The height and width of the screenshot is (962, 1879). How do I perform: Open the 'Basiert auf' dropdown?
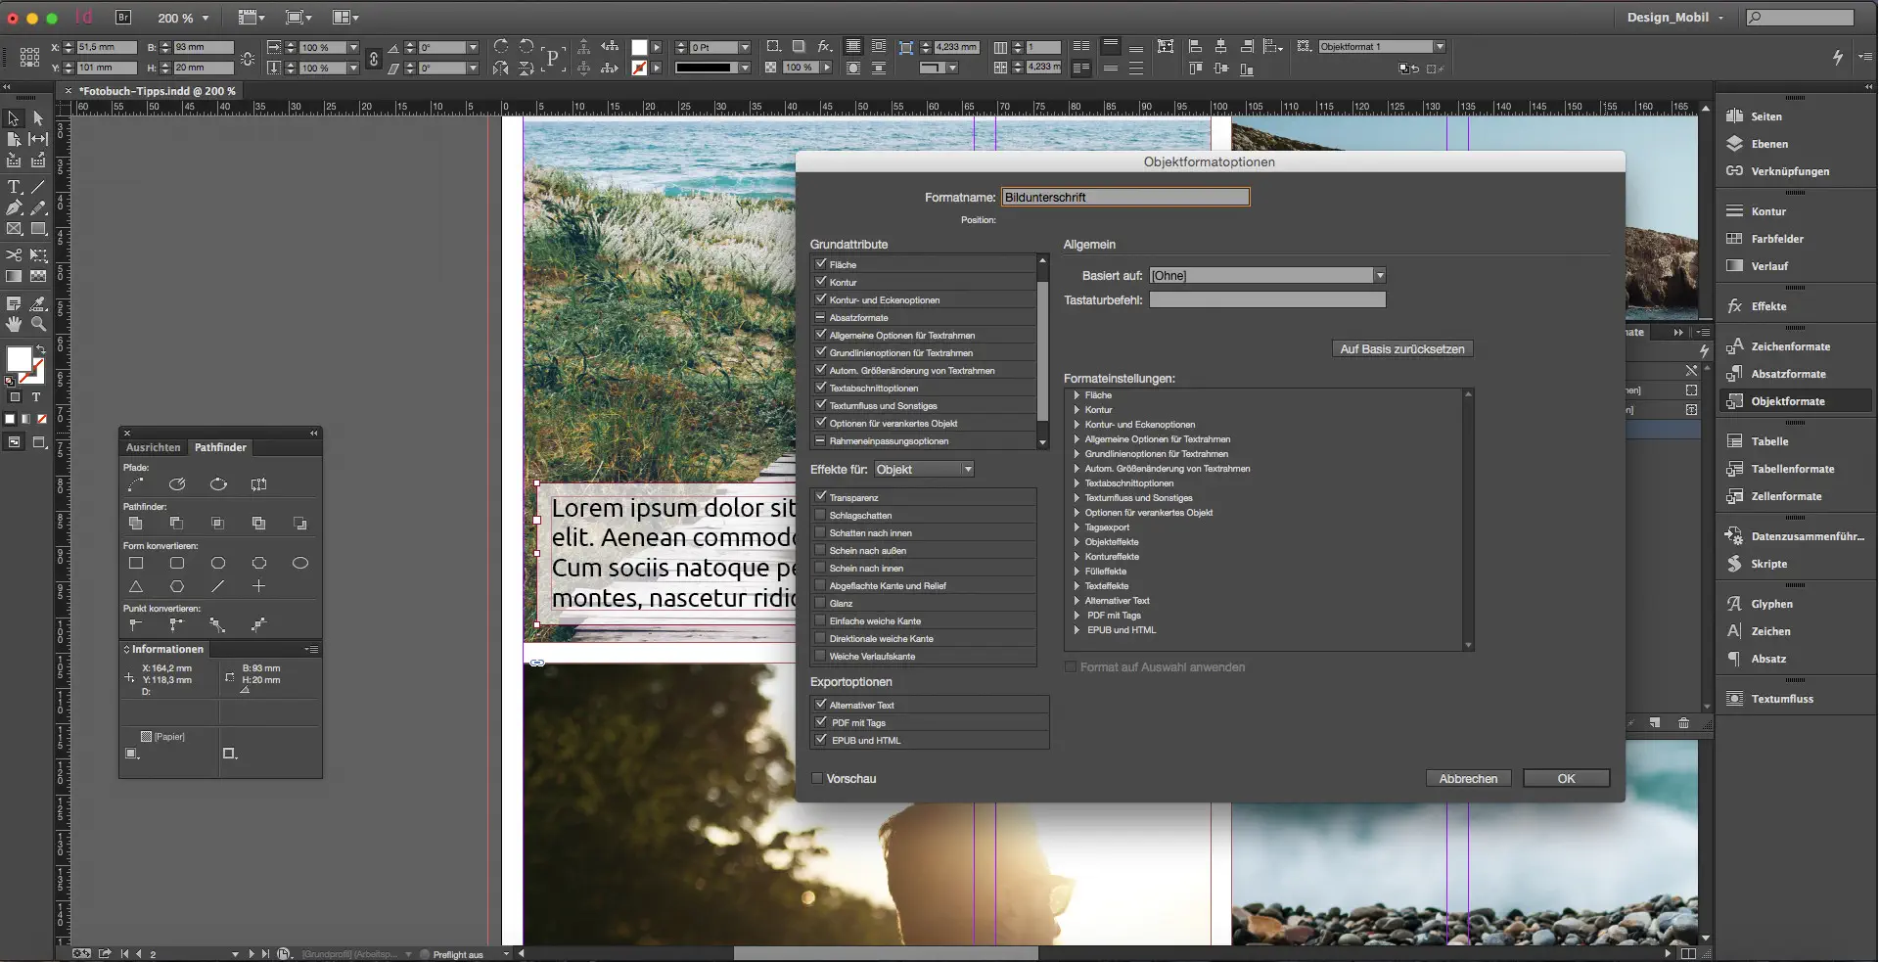1380,275
